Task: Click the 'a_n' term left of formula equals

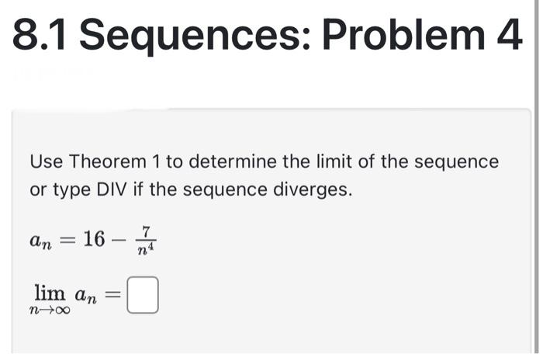Action: [x=41, y=241]
